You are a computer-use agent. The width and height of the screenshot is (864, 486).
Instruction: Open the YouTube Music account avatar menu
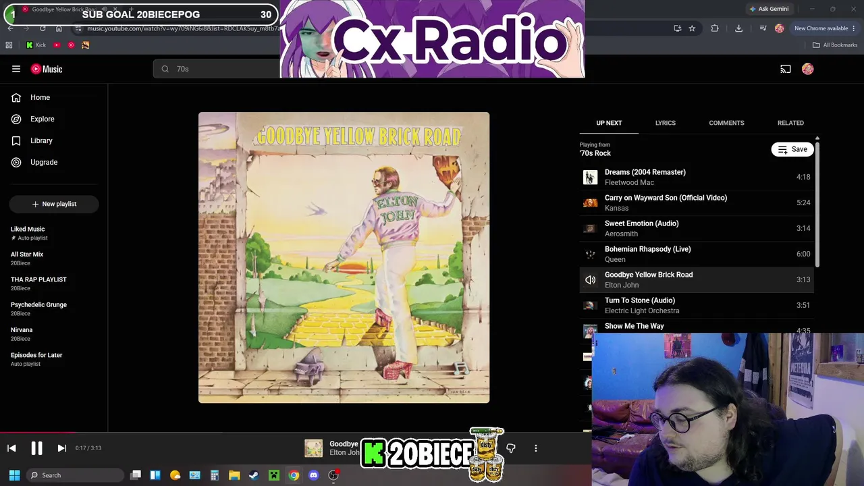(x=808, y=69)
